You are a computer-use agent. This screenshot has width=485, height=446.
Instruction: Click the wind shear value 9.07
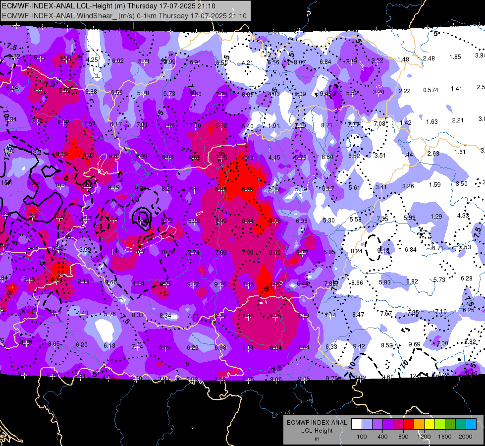(x=40, y=57)
